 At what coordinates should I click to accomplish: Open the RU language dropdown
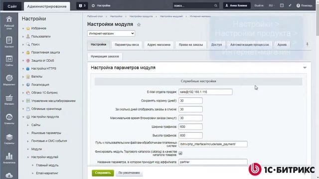tap(271, 5)
